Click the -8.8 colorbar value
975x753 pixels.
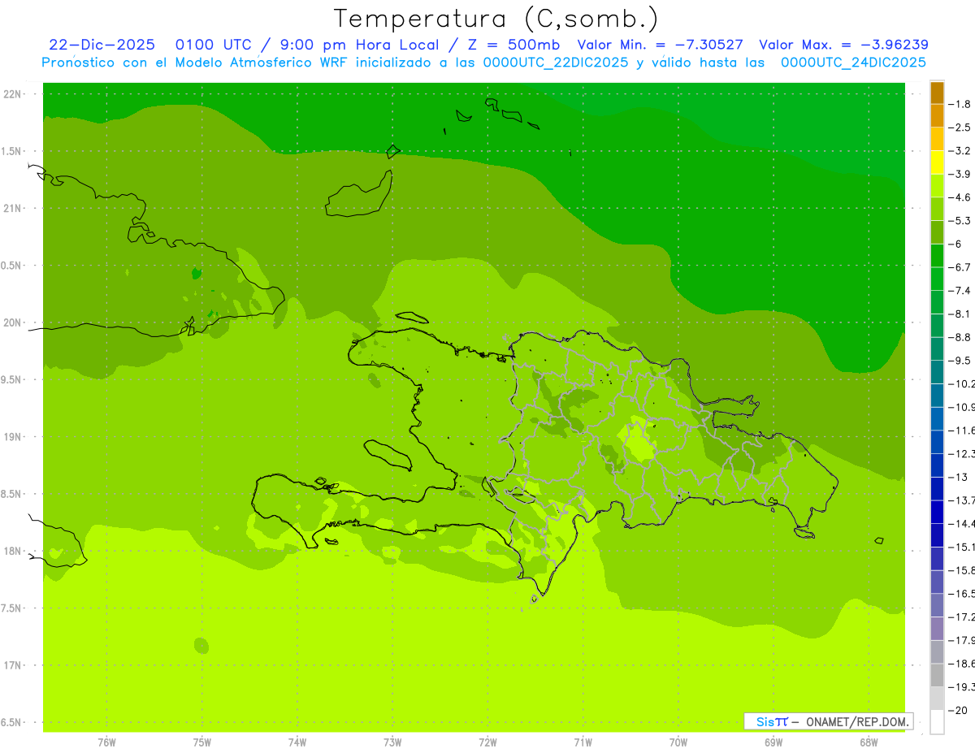pos(960,337)
